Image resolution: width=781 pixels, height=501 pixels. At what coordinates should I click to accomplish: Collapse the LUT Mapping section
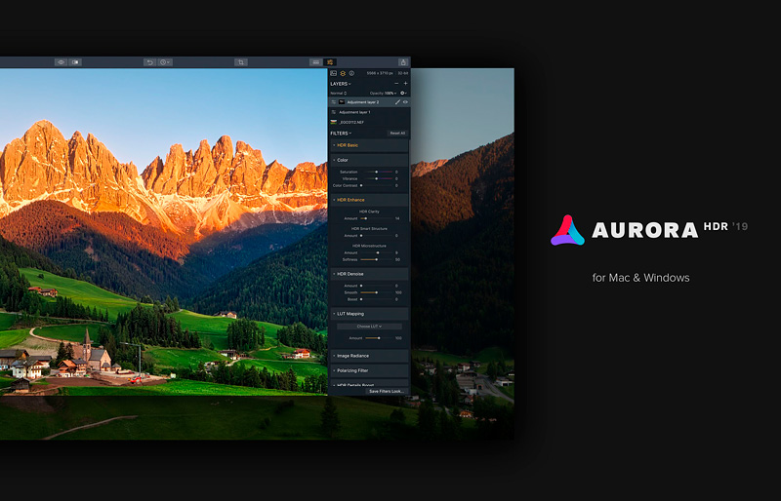point(369,314)
